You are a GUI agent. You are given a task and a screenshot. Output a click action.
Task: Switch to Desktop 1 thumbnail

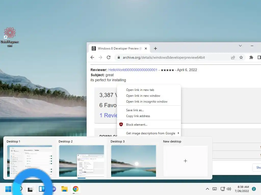pos(30,161)
